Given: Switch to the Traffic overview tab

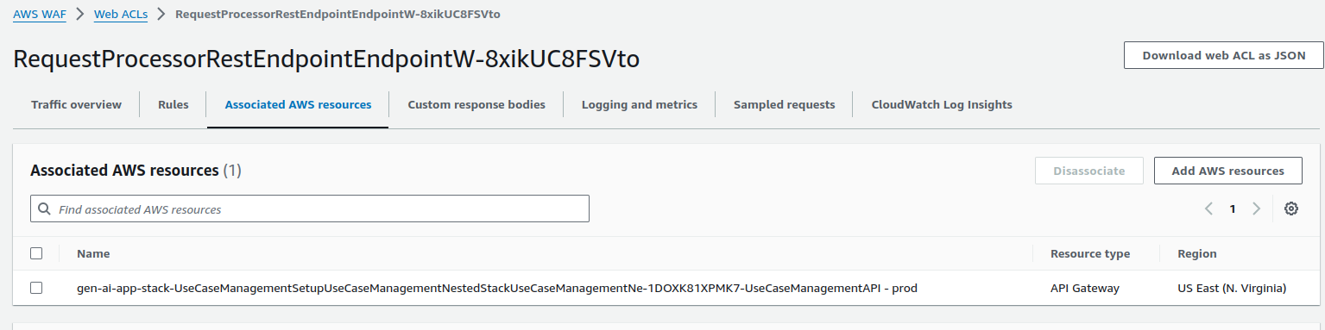Looking at the screenshot, I should [76, 104].
